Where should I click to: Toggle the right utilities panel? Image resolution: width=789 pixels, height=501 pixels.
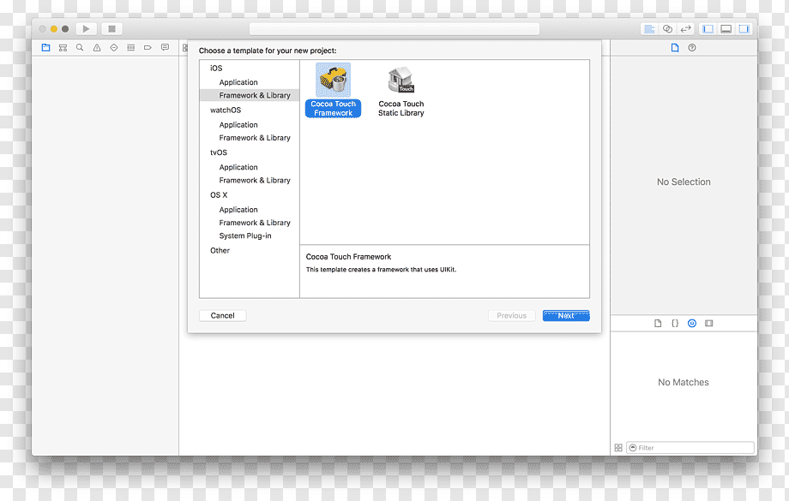(x=744, y=29)
